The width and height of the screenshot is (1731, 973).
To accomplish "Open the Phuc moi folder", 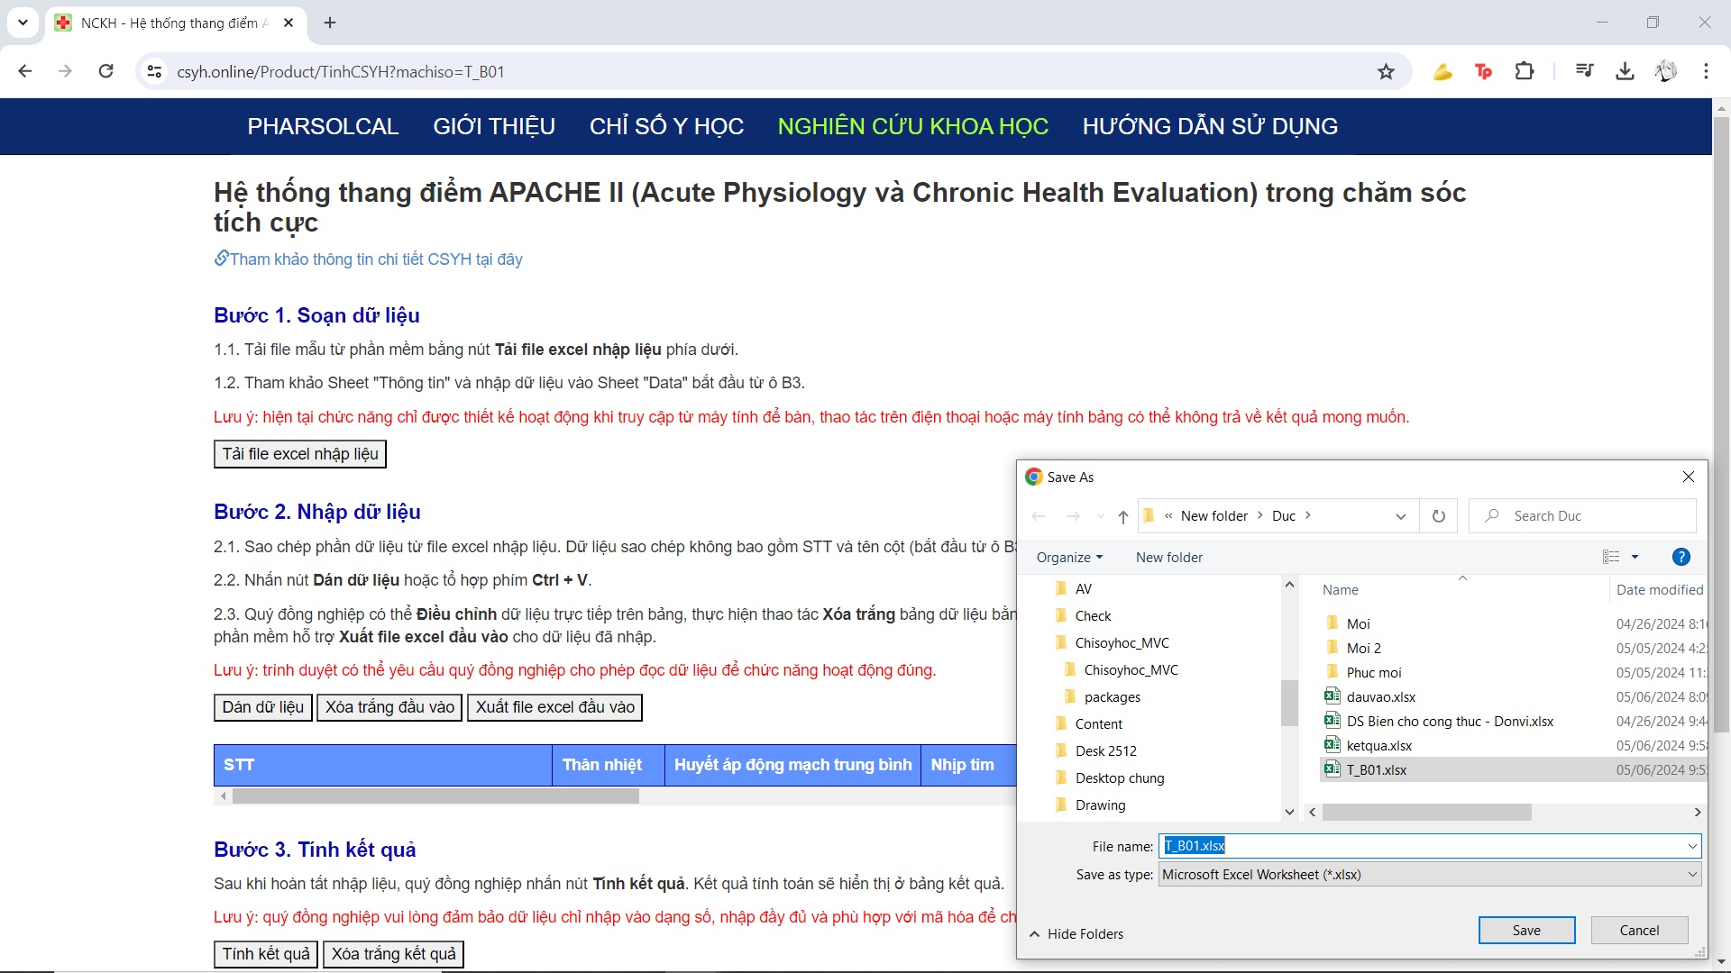I will pyautogui.click(x=1373, y=672).
